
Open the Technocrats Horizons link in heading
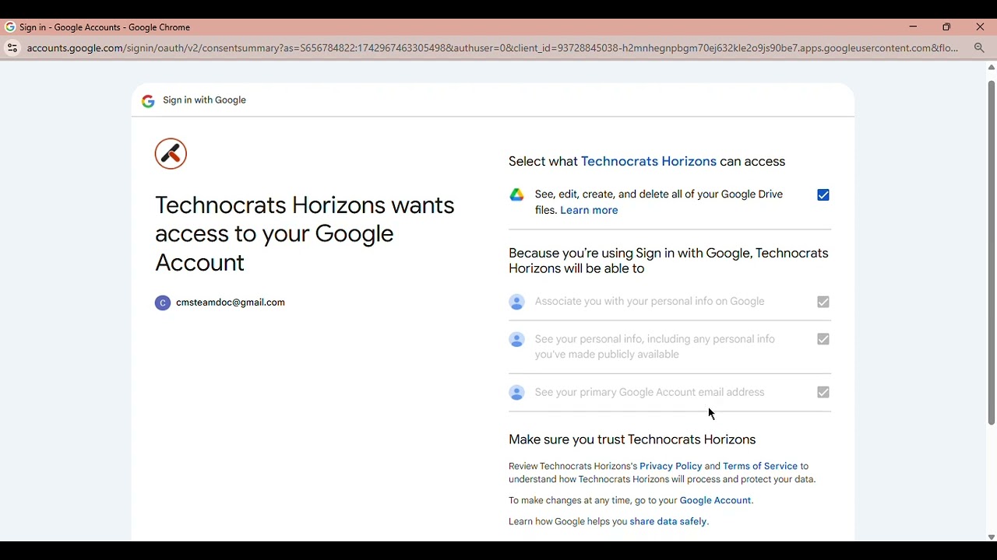(649, 162)
